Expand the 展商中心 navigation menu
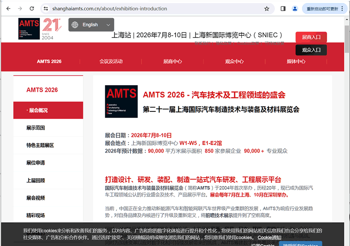Screen dimensions: 350x246 tap(173, 61)
